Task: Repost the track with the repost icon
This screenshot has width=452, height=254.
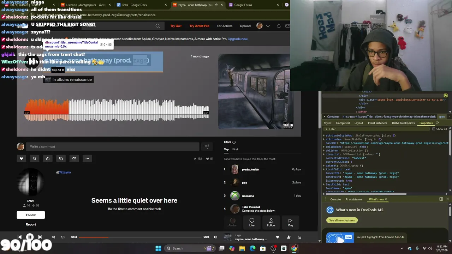Action: 35,158
